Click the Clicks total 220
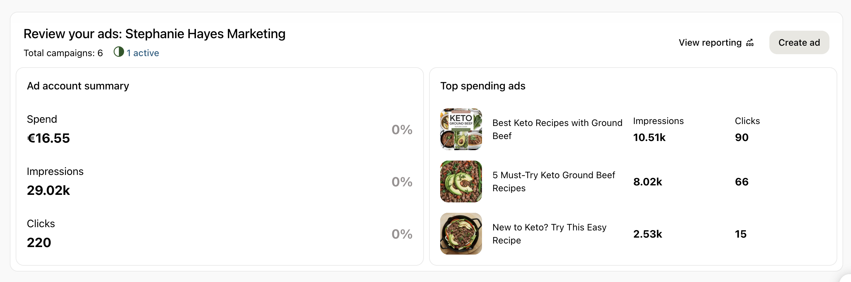This screenshot has height=282, width=851. pos(39,243)
